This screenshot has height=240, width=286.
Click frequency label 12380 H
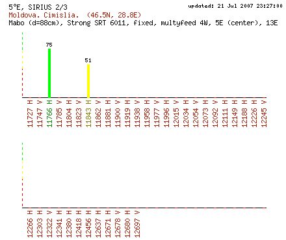(69, 224)
